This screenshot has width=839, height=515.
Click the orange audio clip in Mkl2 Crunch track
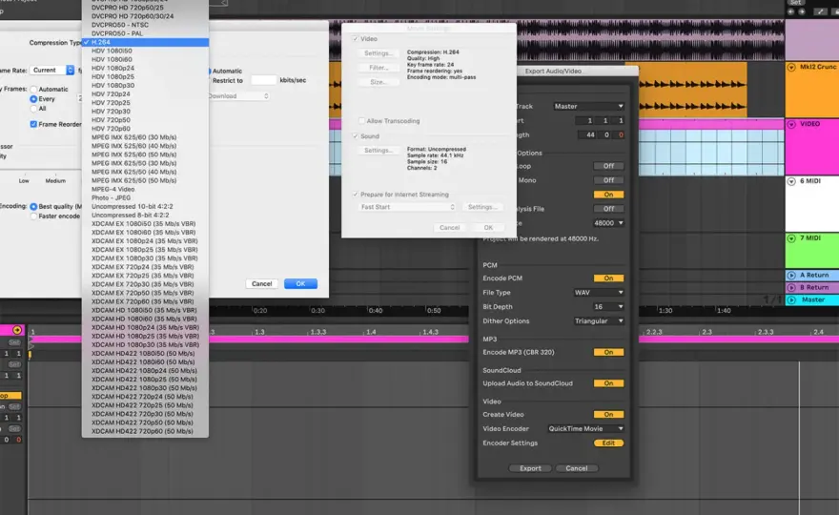coord(693,90)
